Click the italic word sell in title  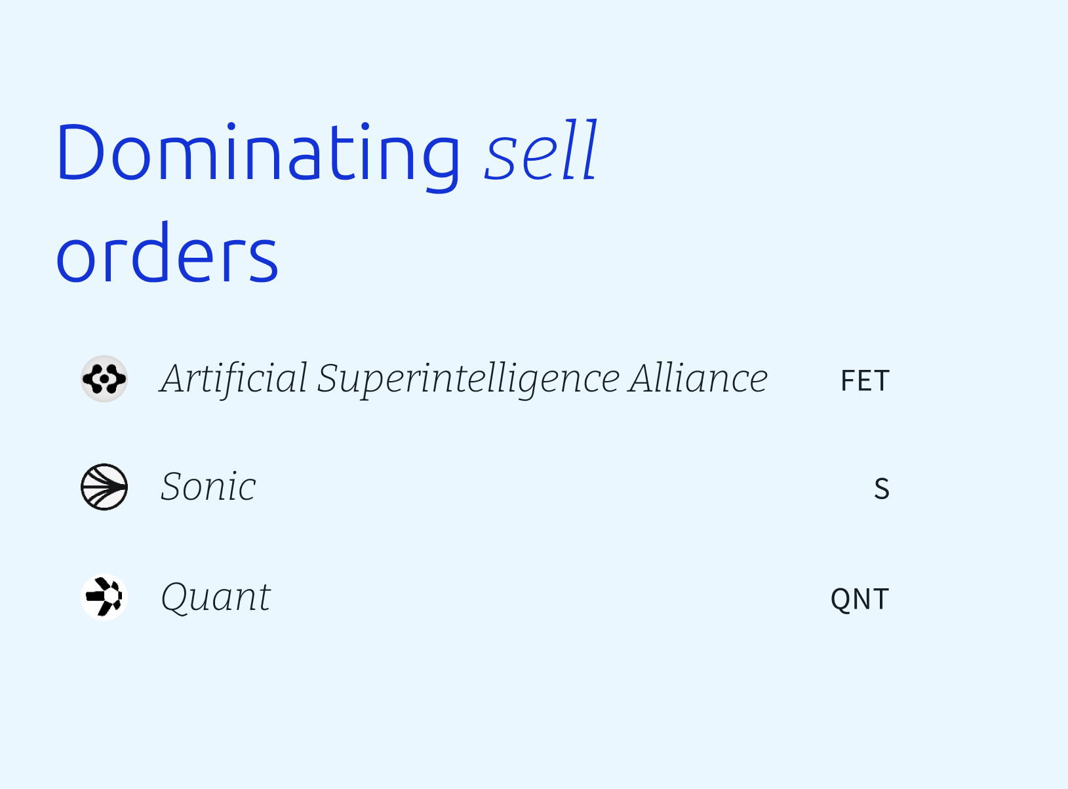click(x=541, y=152)
